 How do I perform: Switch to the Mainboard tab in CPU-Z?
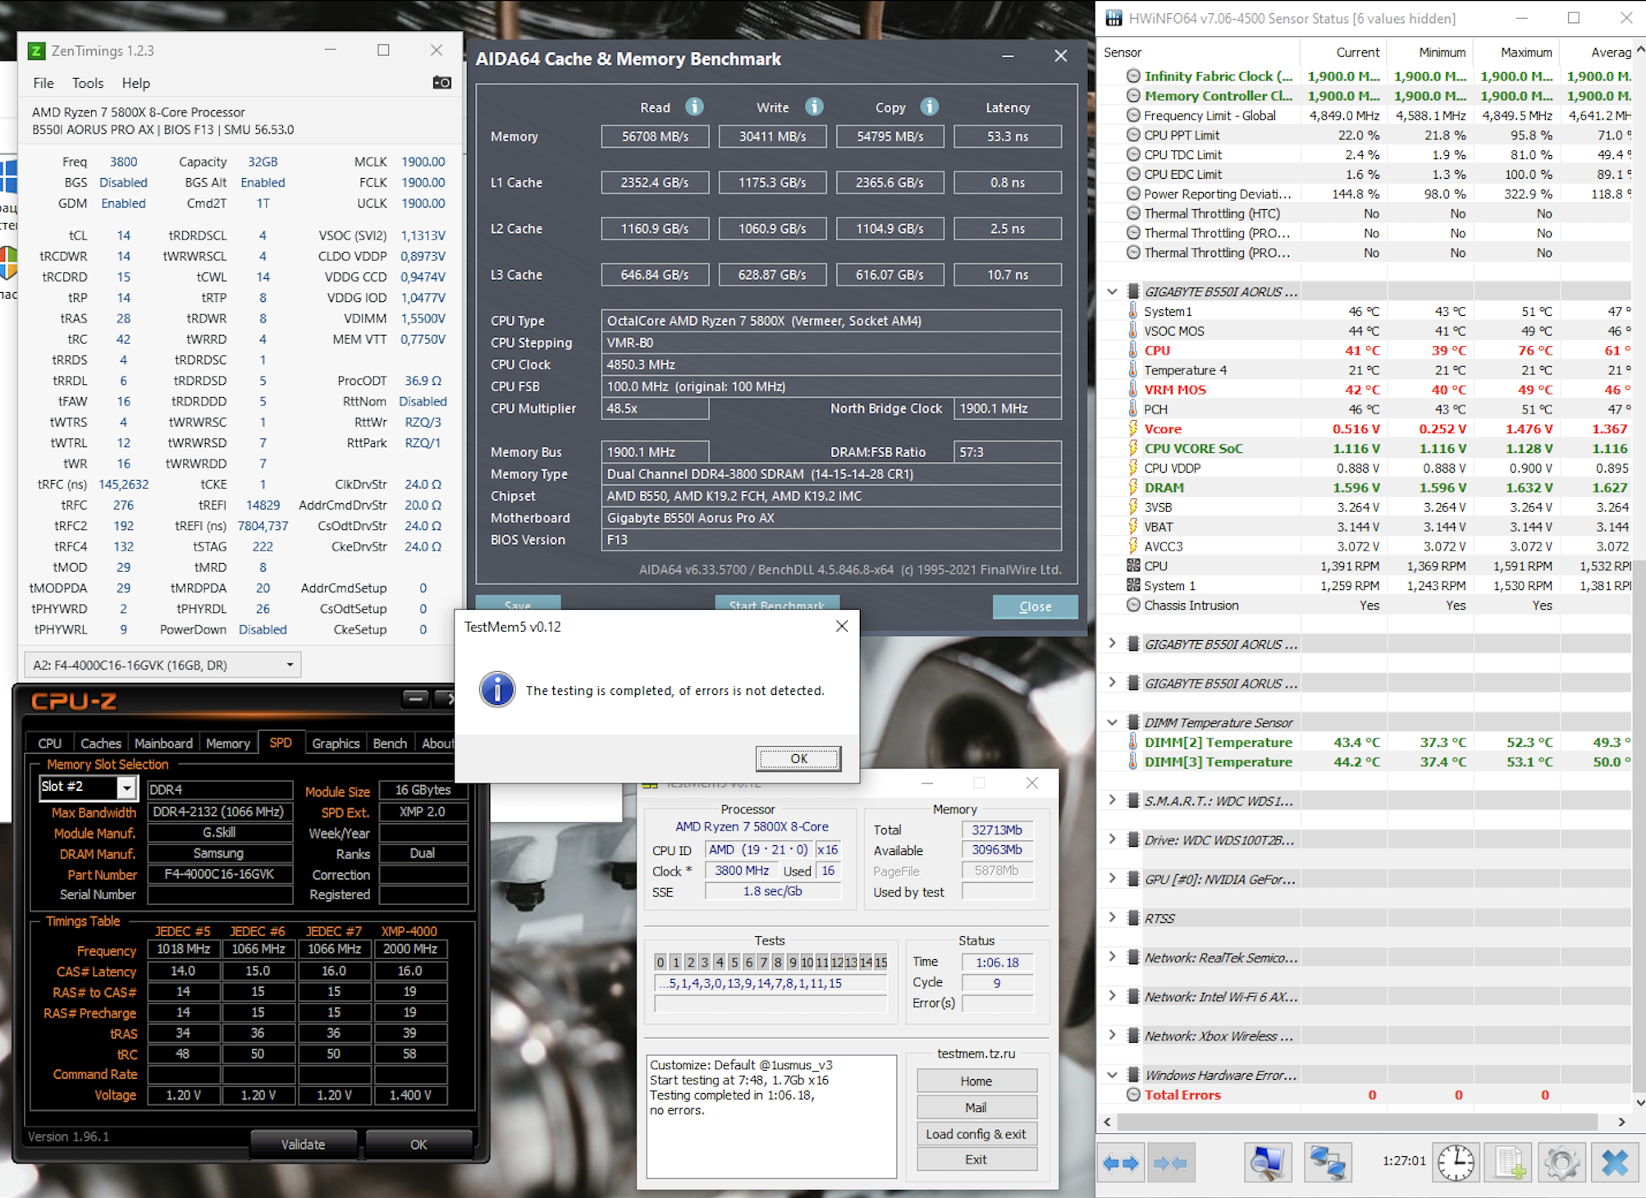coord(163,743)
